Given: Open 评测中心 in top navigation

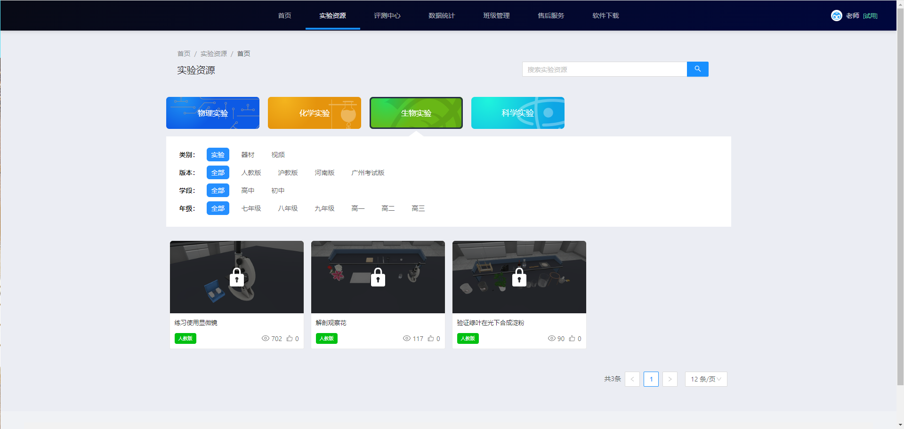Looking at the screenshot, I should [x=387, y=16].
